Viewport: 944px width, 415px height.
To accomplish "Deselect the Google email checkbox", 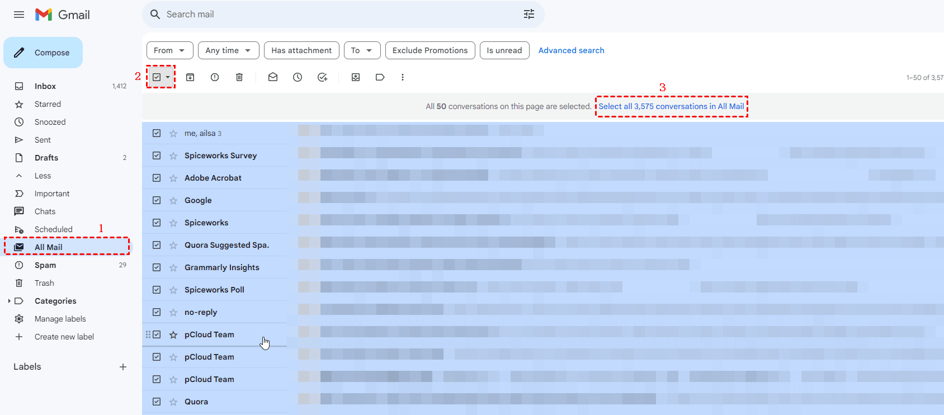I will 157,200.
